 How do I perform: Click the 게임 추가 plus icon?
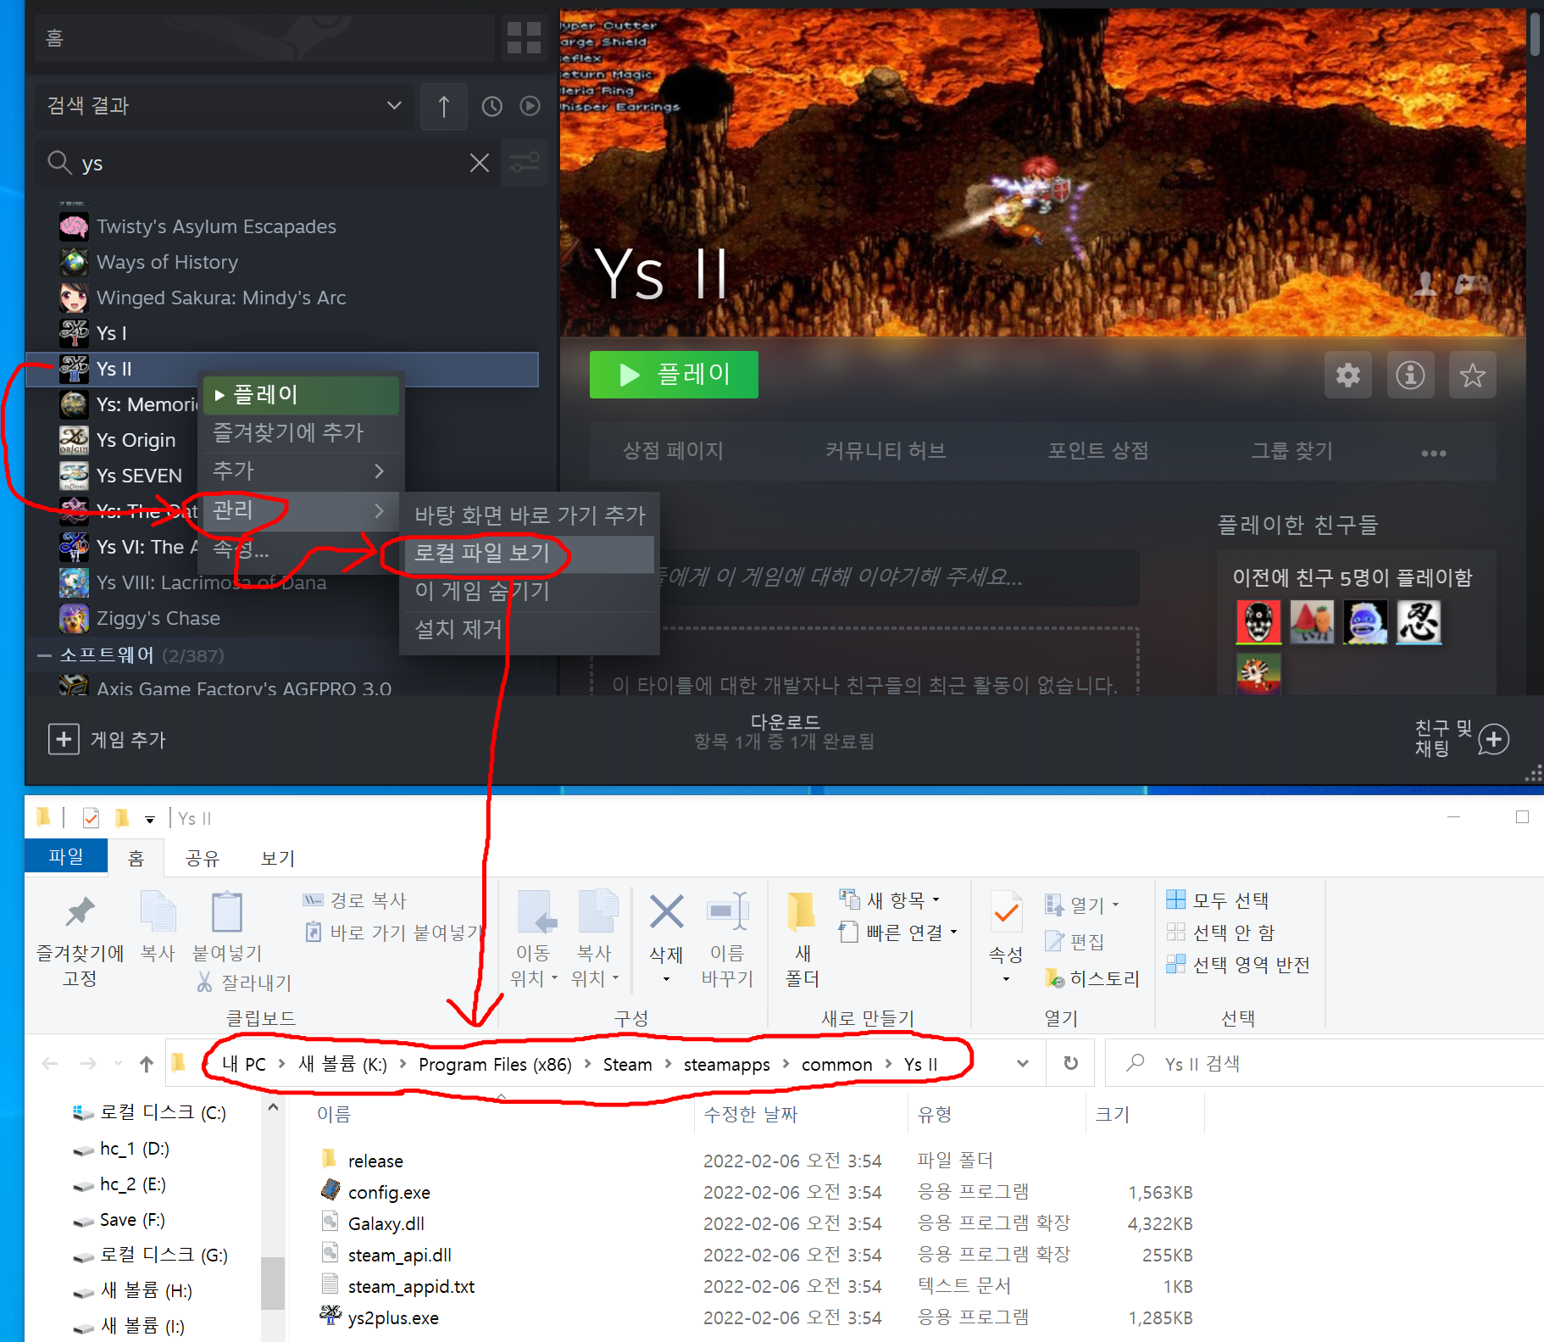(x=64, y=739)
